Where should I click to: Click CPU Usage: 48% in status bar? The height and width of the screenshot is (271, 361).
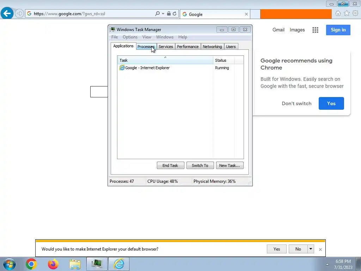(163, 181)
